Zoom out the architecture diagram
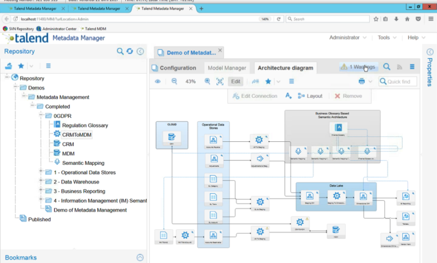This screenshot has width=437, height=263. [x=175, y=81]
